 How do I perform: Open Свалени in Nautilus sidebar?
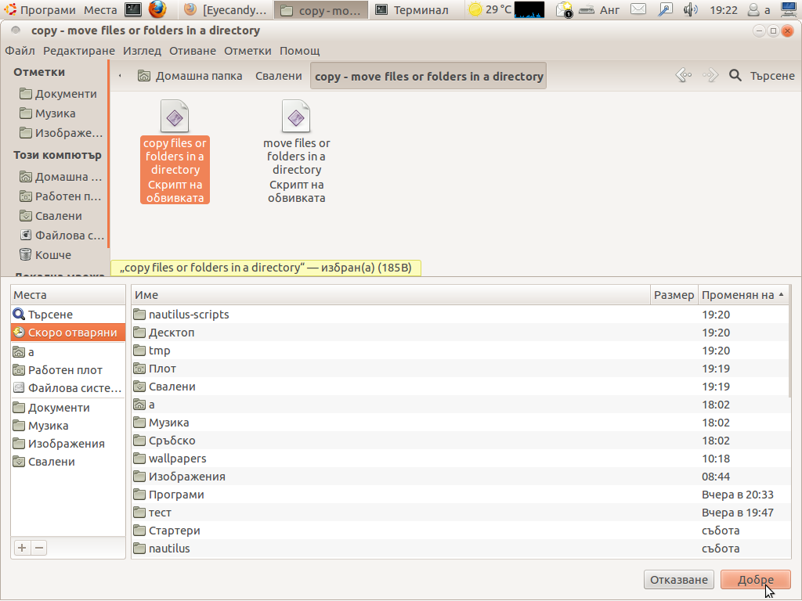(50, 216)
